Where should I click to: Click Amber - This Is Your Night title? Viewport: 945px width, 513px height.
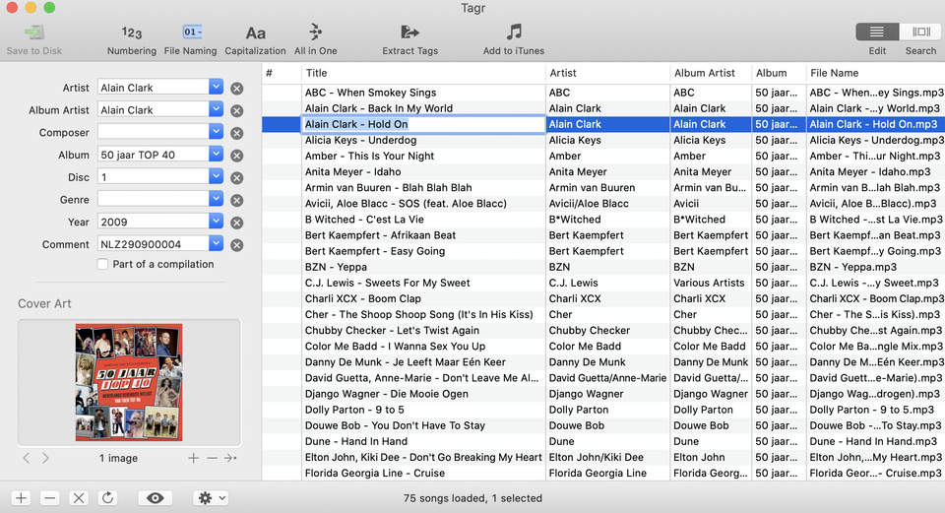coord(369,157)
